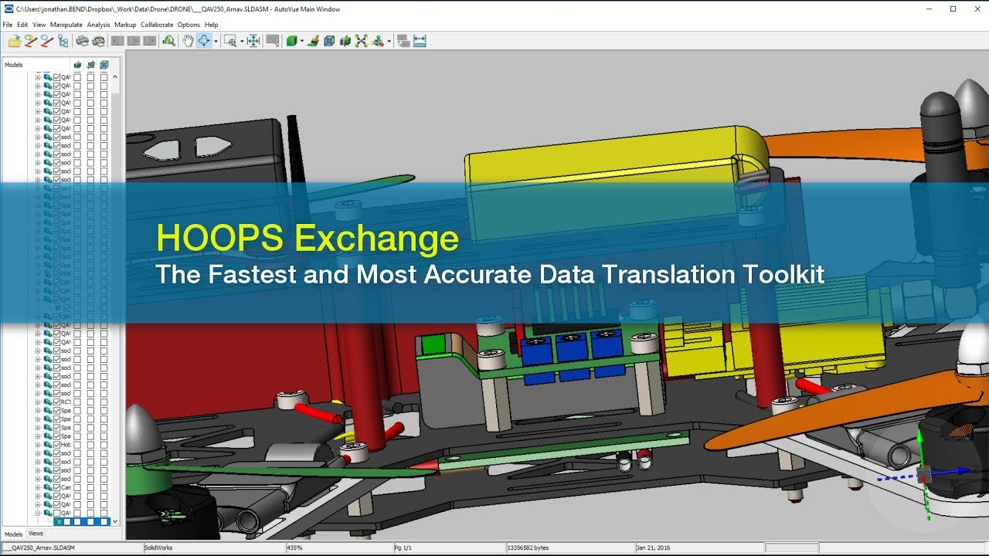Click the Pg 1/1 status bar entry
Image resolution: width=989 pixels, height=556 pixels.
[403, 548]
